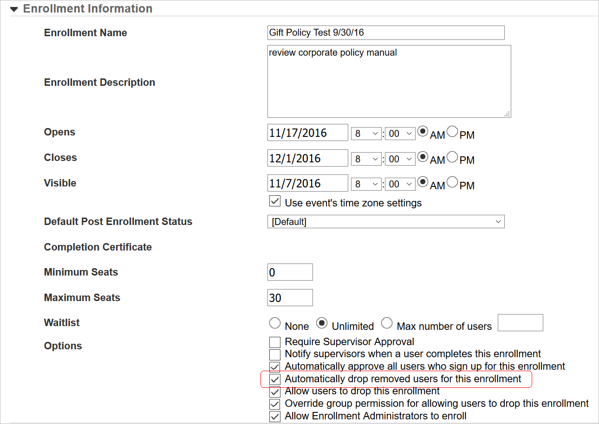This screenshot has width=599, height=424.
Task: Select PM for the Opens time
Action: [453, 131]
